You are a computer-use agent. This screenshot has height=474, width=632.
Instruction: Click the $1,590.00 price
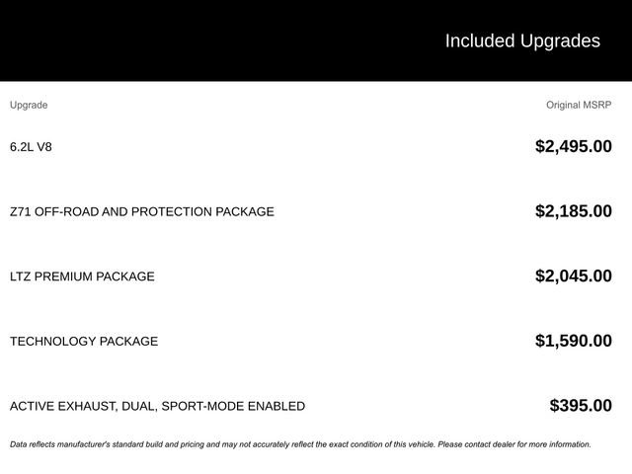click(x=573, y=342)
